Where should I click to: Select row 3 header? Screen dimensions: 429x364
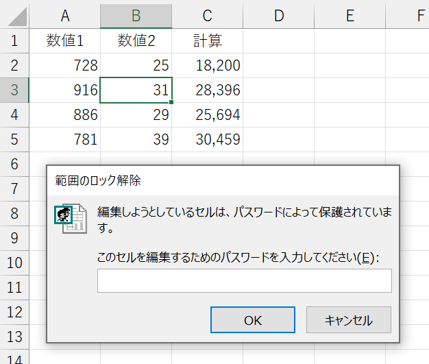pyautogui.click(x=14, y=90)
